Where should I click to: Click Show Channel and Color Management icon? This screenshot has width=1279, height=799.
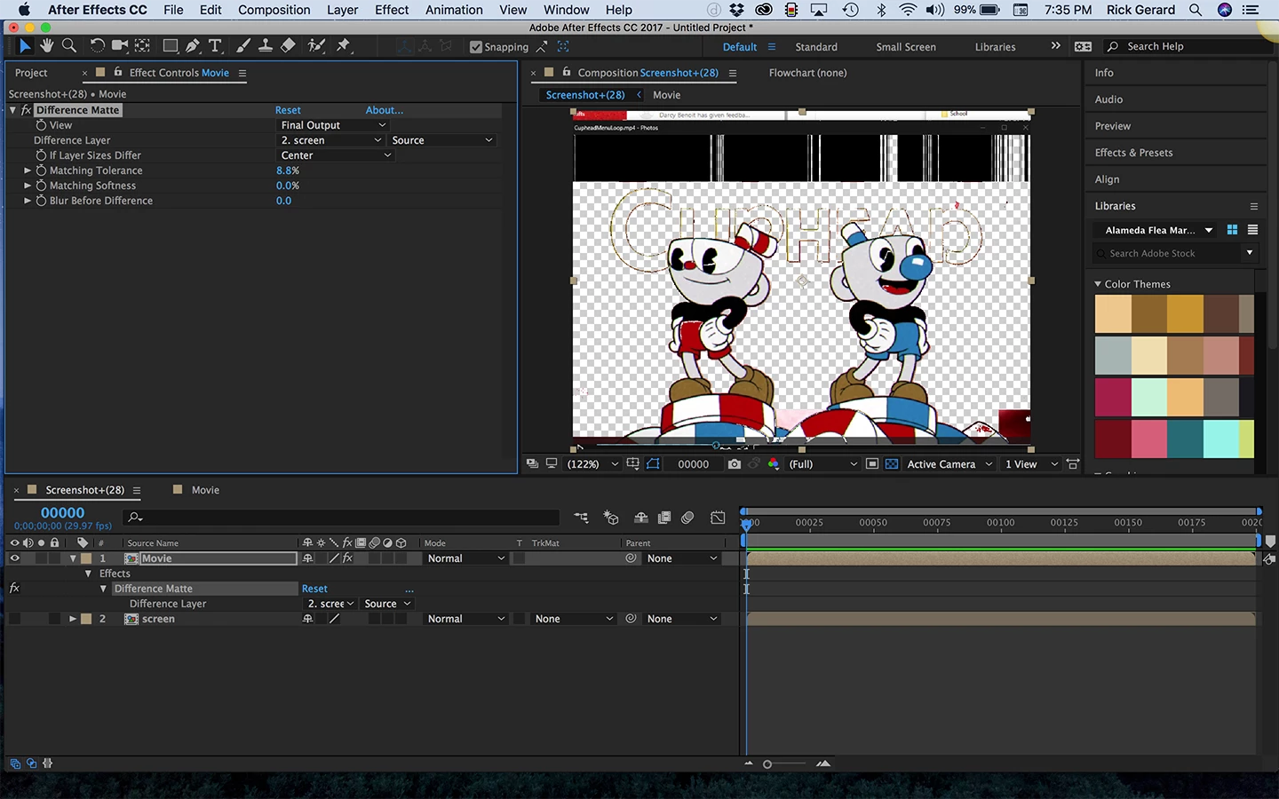pyautogui.click(x=773, y=464)
